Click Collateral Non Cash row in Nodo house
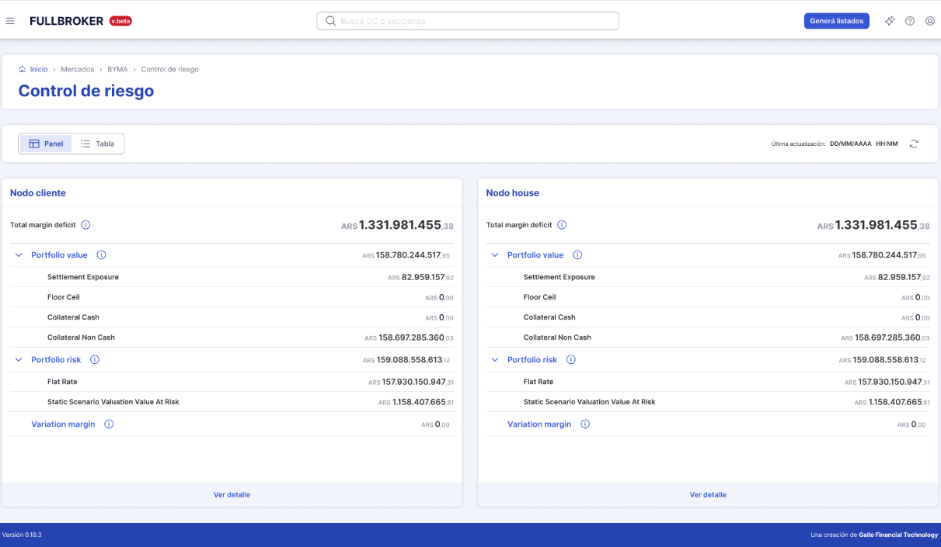The height and width of the screenshot is (547, 941). pos(708,338)
